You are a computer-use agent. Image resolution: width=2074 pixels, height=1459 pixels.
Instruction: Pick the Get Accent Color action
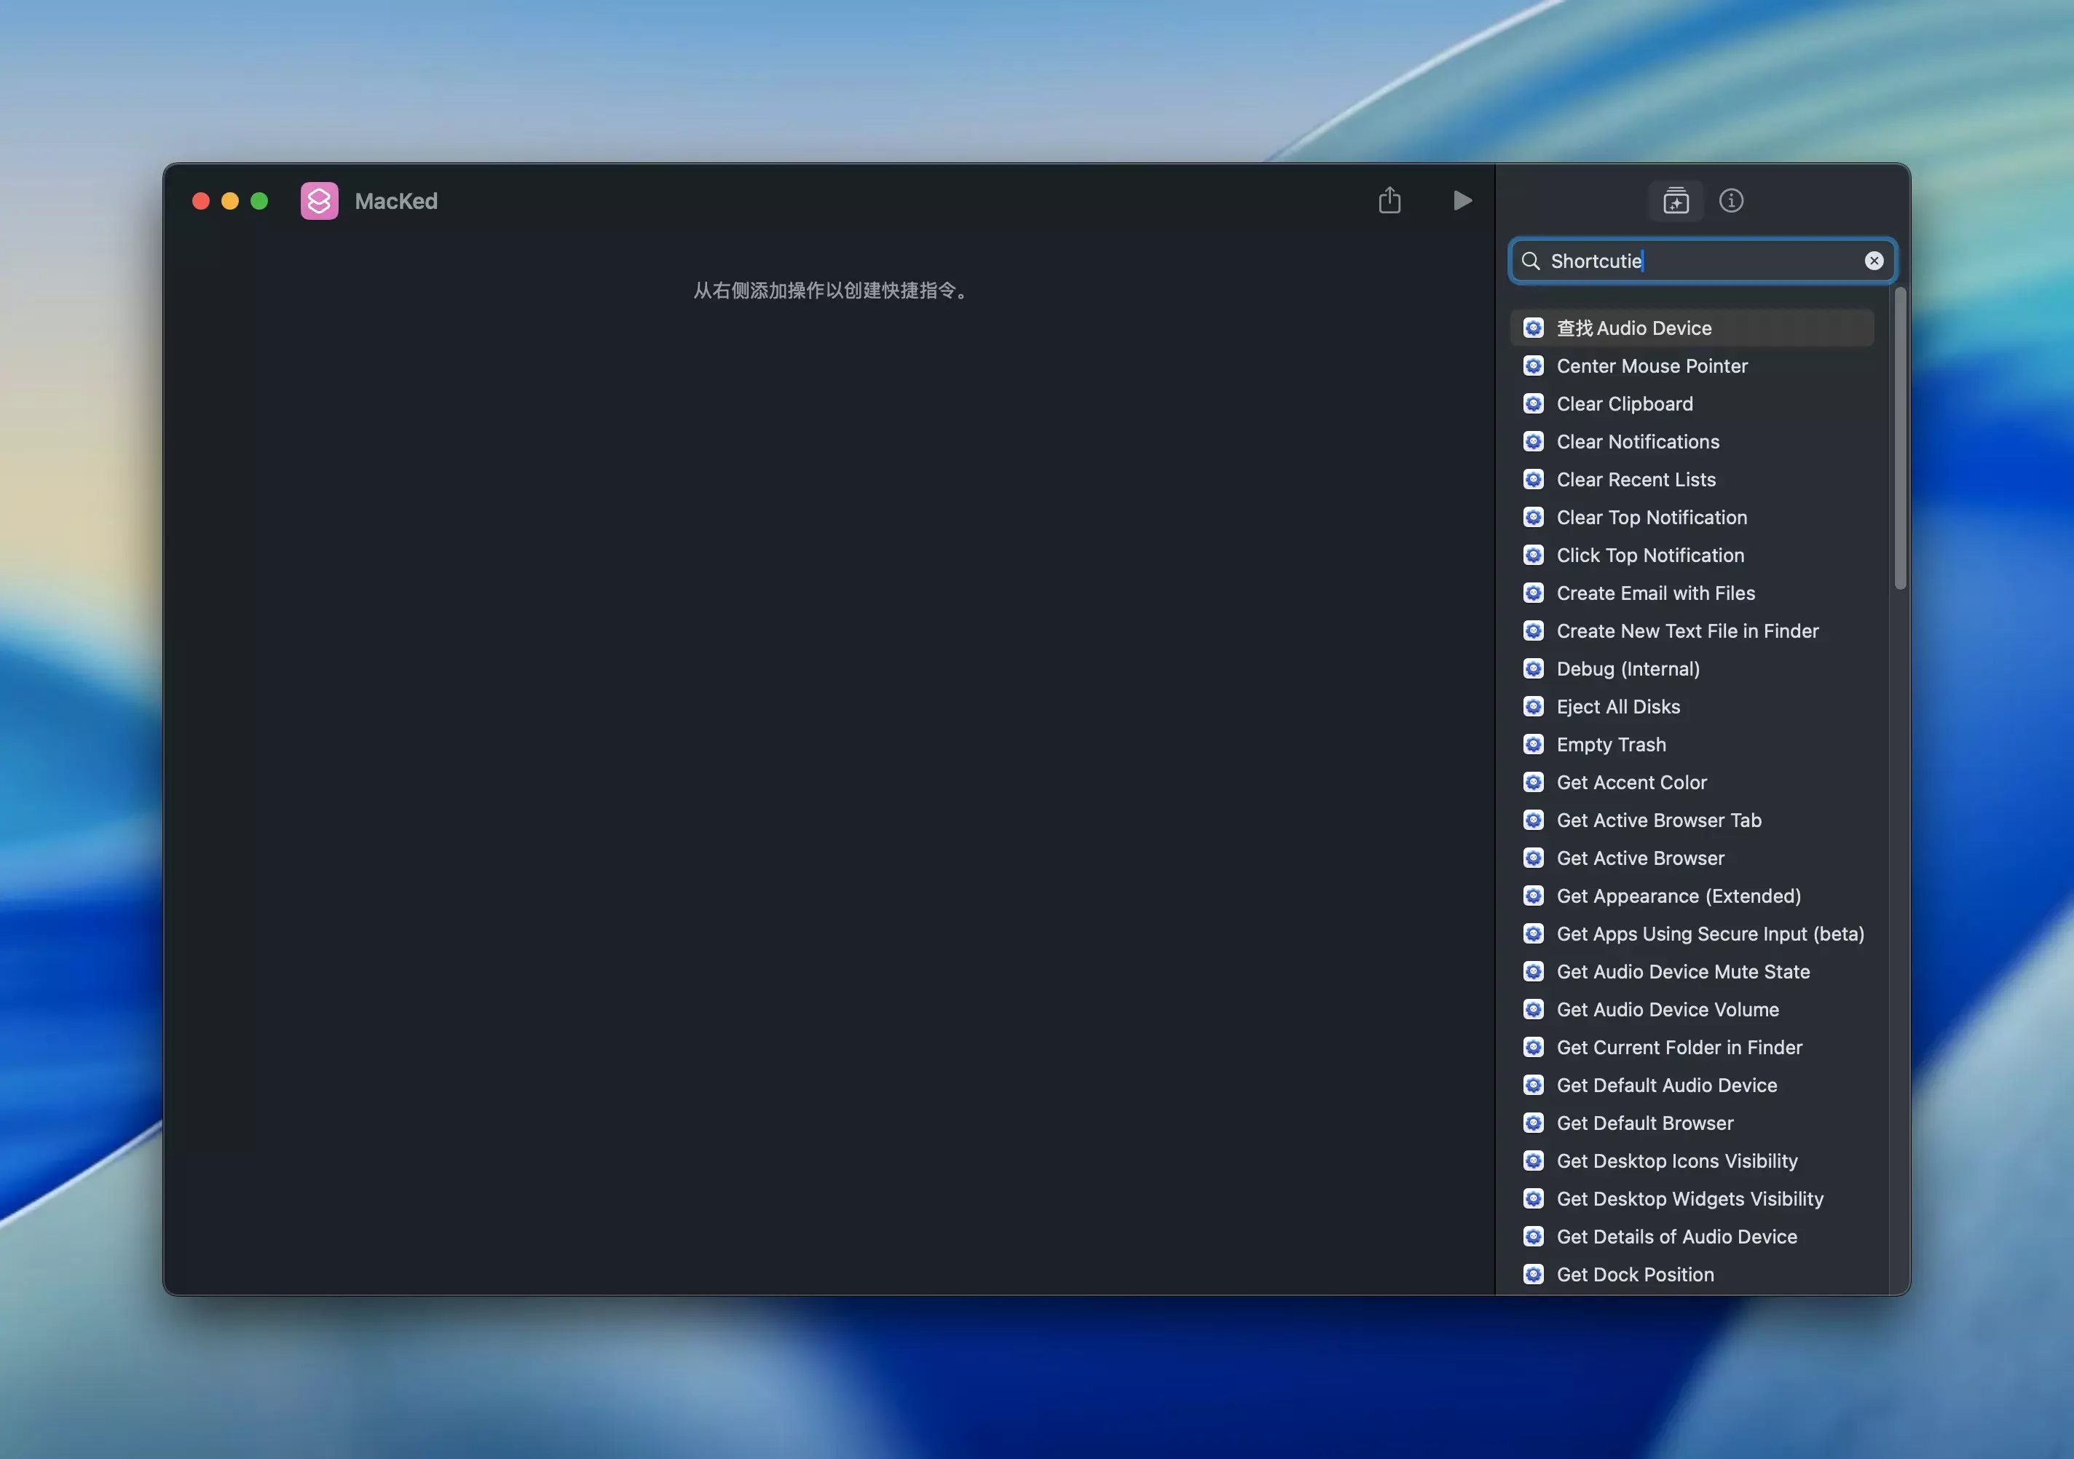tap(1631, 783)
